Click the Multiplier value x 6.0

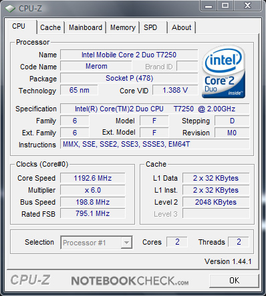(93, 190)
